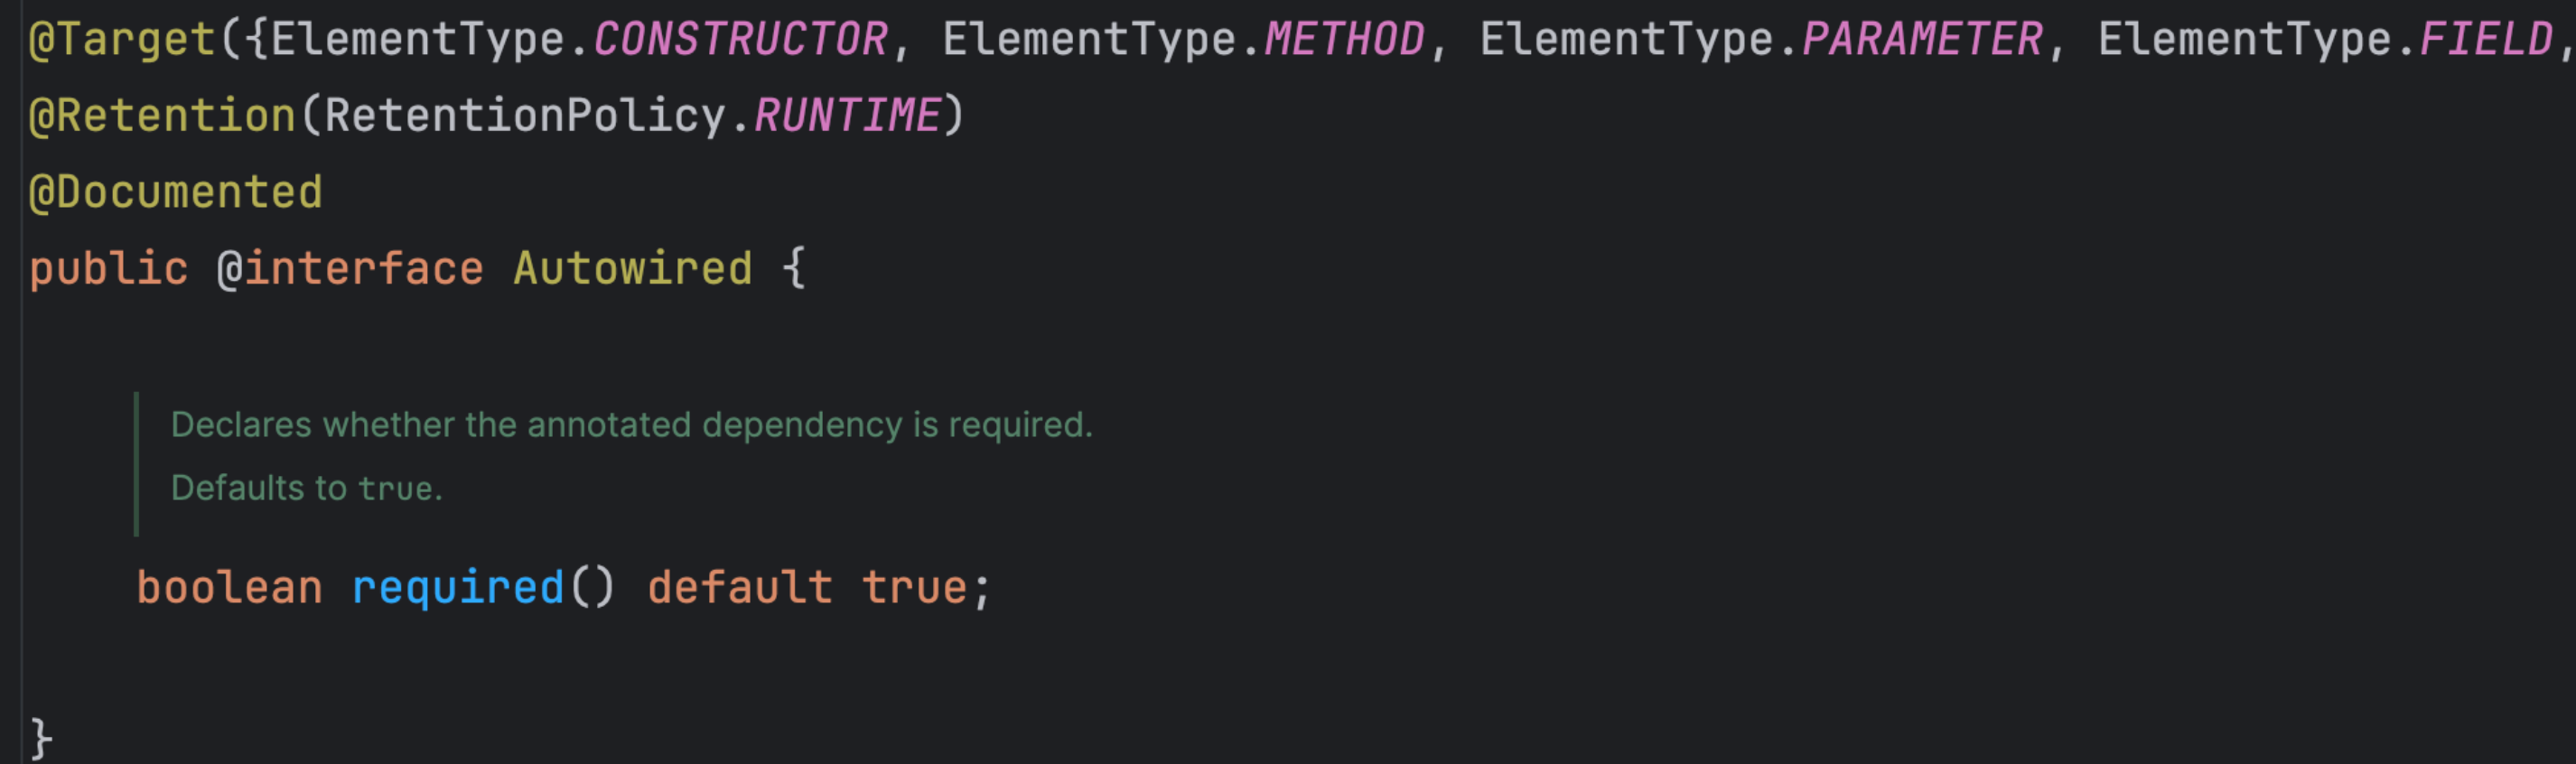Screen dimensions: 2576x764
Task: Click the @Retention annotation
Action: (x=162, y=116)
